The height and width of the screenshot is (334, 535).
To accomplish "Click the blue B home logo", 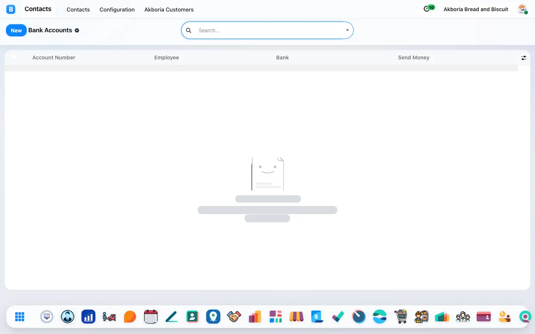I will click(x=11, y=9).
